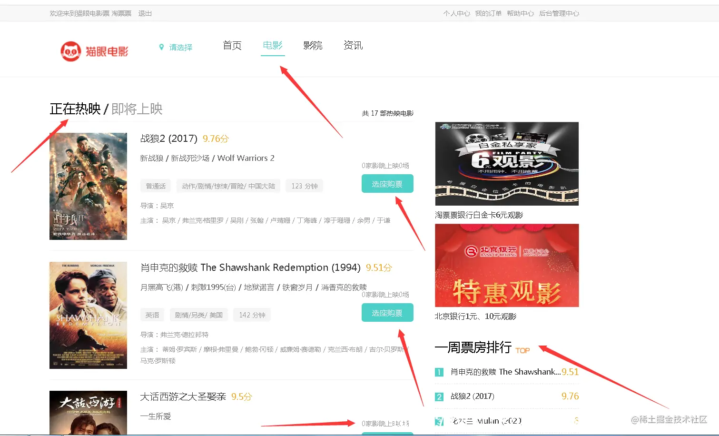Click 新战狼 / 新战死沙场 / Wolf Warriors 2 alias
719x436 pixels.
pos(207,158)
